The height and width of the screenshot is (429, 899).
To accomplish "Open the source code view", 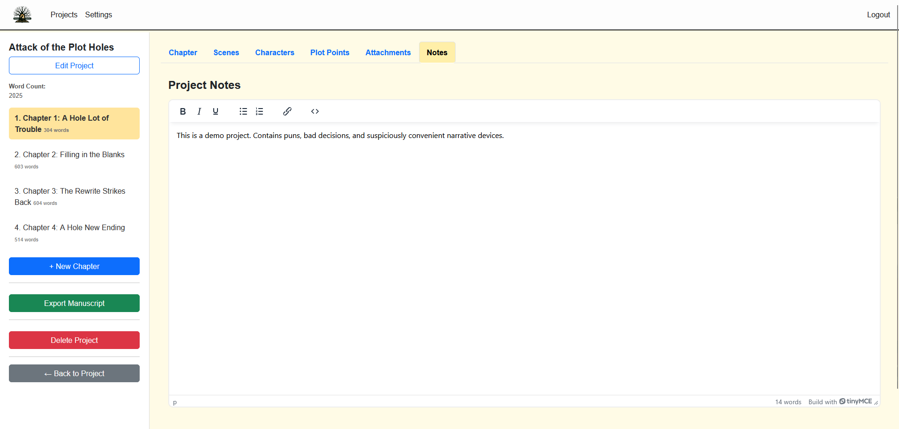I will 315,111.
